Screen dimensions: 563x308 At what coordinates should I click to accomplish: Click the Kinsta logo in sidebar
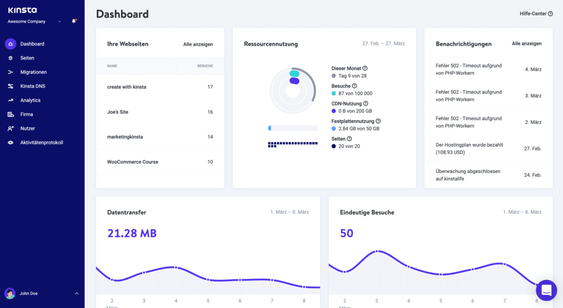tap(23, 10)
